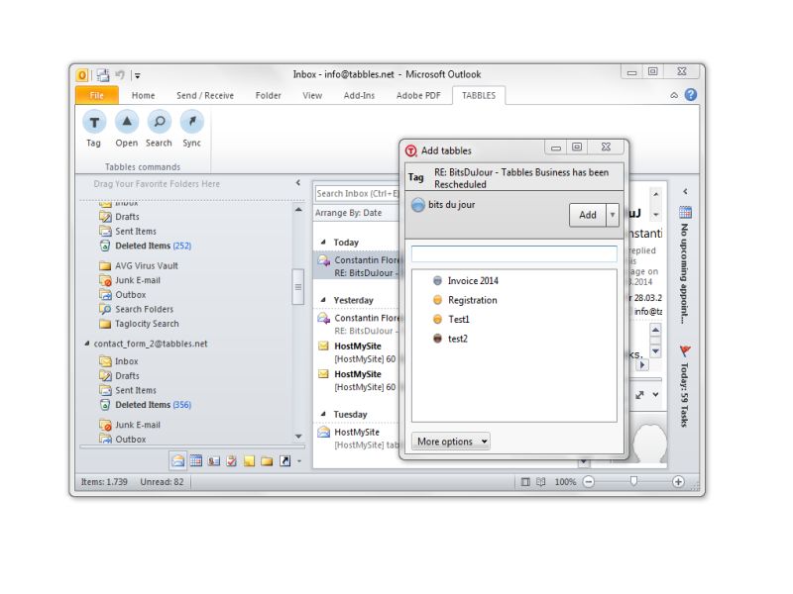793x594 pixels.
Task: Open the Folder List view icon
Action: (x=267, y=460)
